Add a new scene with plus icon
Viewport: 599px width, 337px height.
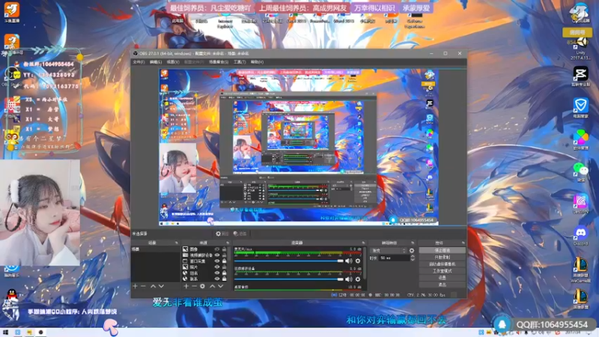(x=135, y=286)
